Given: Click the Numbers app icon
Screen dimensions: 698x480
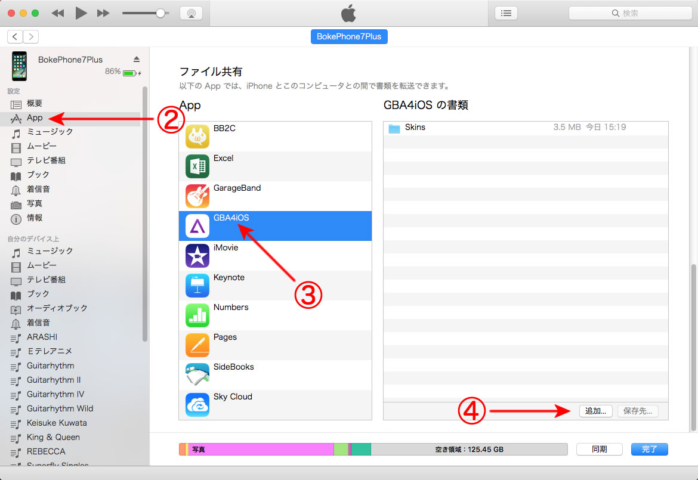Looking at the screenshot, I should point(197,315).
